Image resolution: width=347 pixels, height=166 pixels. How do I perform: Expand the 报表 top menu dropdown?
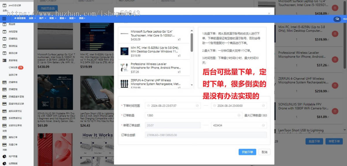click(63, 18)
